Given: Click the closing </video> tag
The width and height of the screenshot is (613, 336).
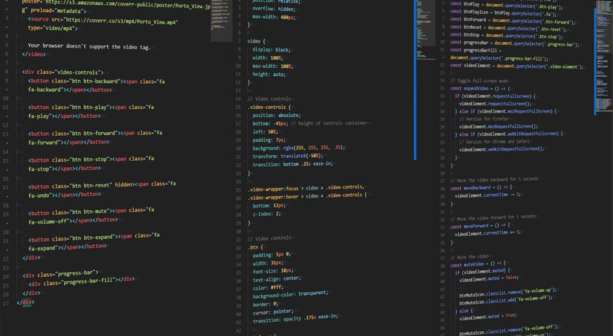Looking at the screenshot, I should (x=34, y=54).
